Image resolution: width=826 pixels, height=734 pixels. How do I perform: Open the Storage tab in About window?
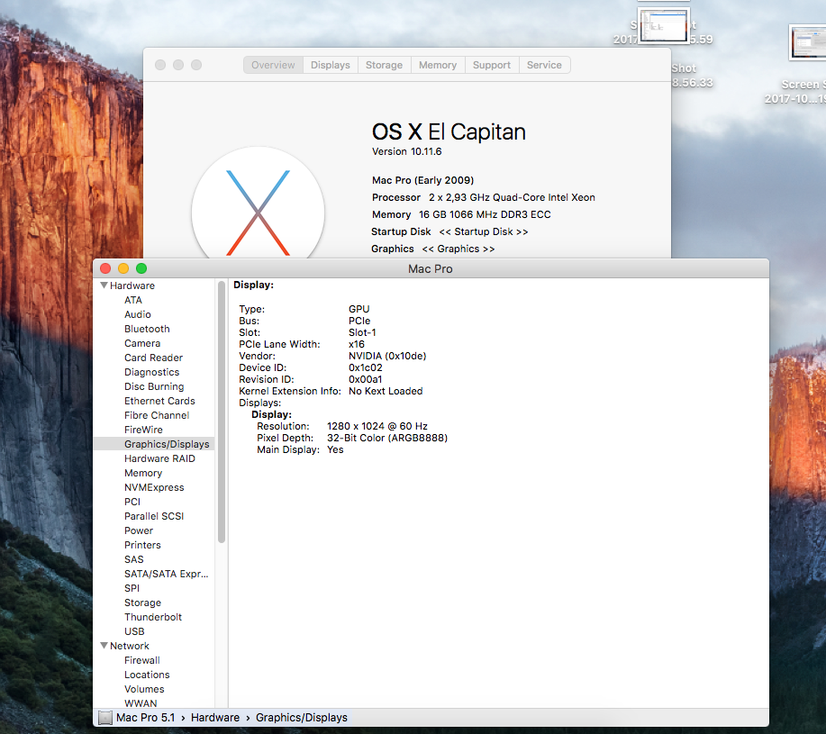click(x=384, y=65)
